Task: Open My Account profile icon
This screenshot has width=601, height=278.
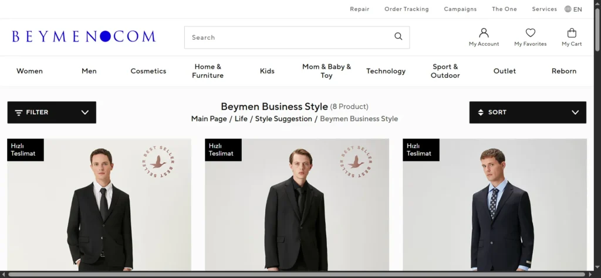Action: [484, 33]
